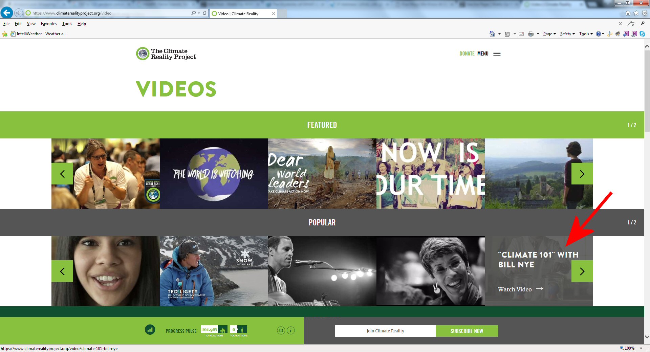650x352 pixels.
Task: Open the IntelliWeather favorites bar link
Action: click(38, 34)
